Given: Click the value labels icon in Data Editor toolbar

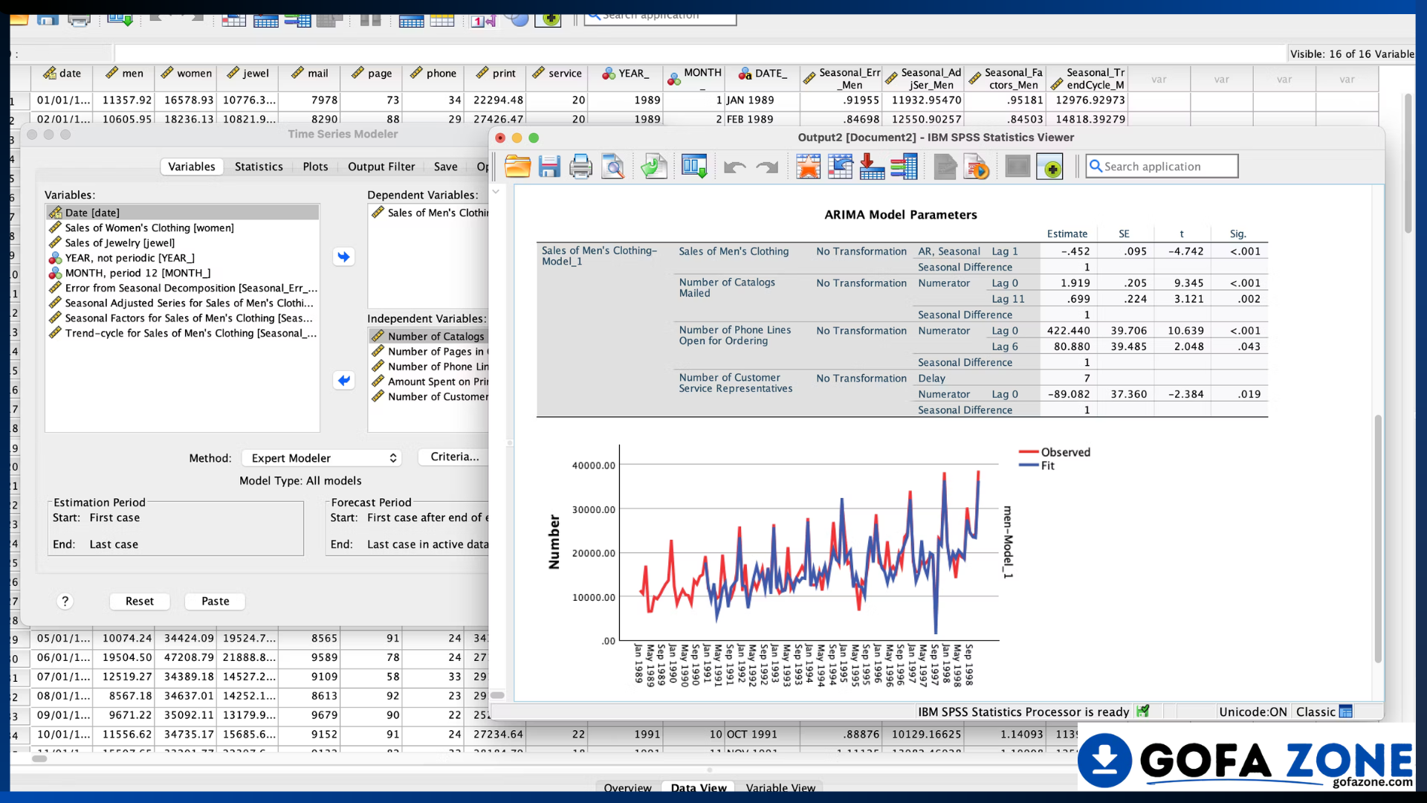Looking at the screenshot, I should pos(483,20).
